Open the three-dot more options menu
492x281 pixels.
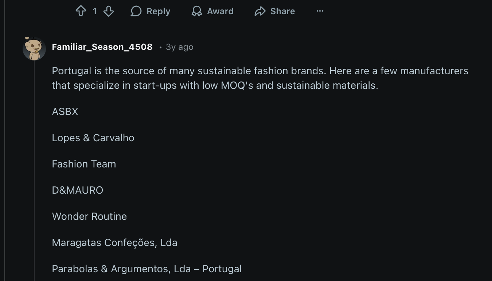point(320,11)
